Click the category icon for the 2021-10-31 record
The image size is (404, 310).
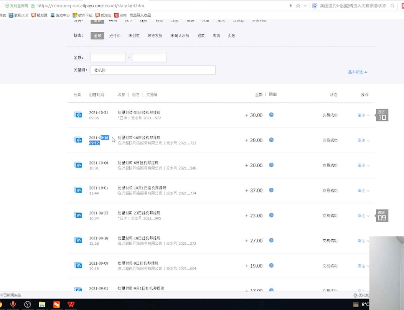(x=78, y=115)
